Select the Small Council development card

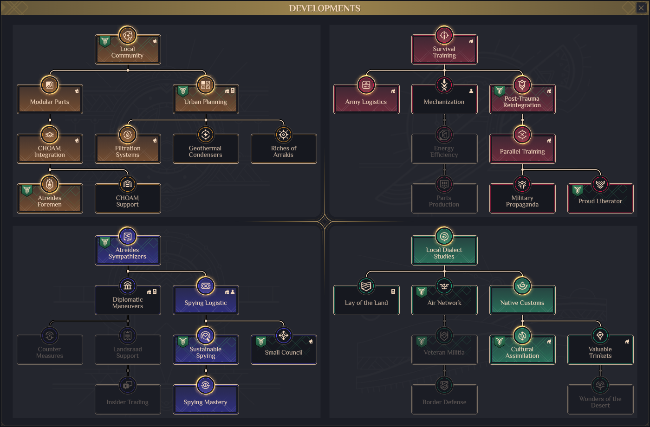284,349
